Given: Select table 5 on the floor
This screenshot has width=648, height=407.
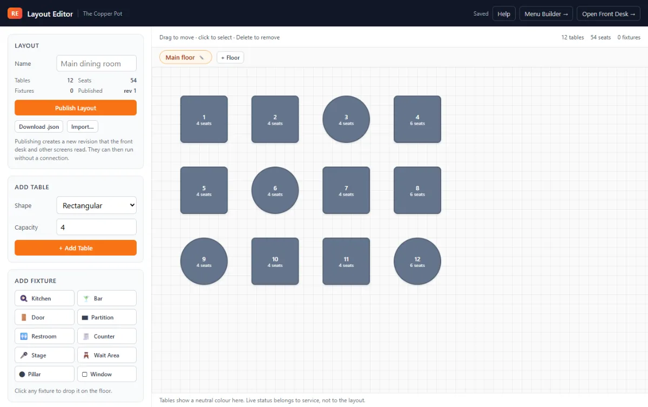Looking at the screenshot, I should tap(204, 190).
